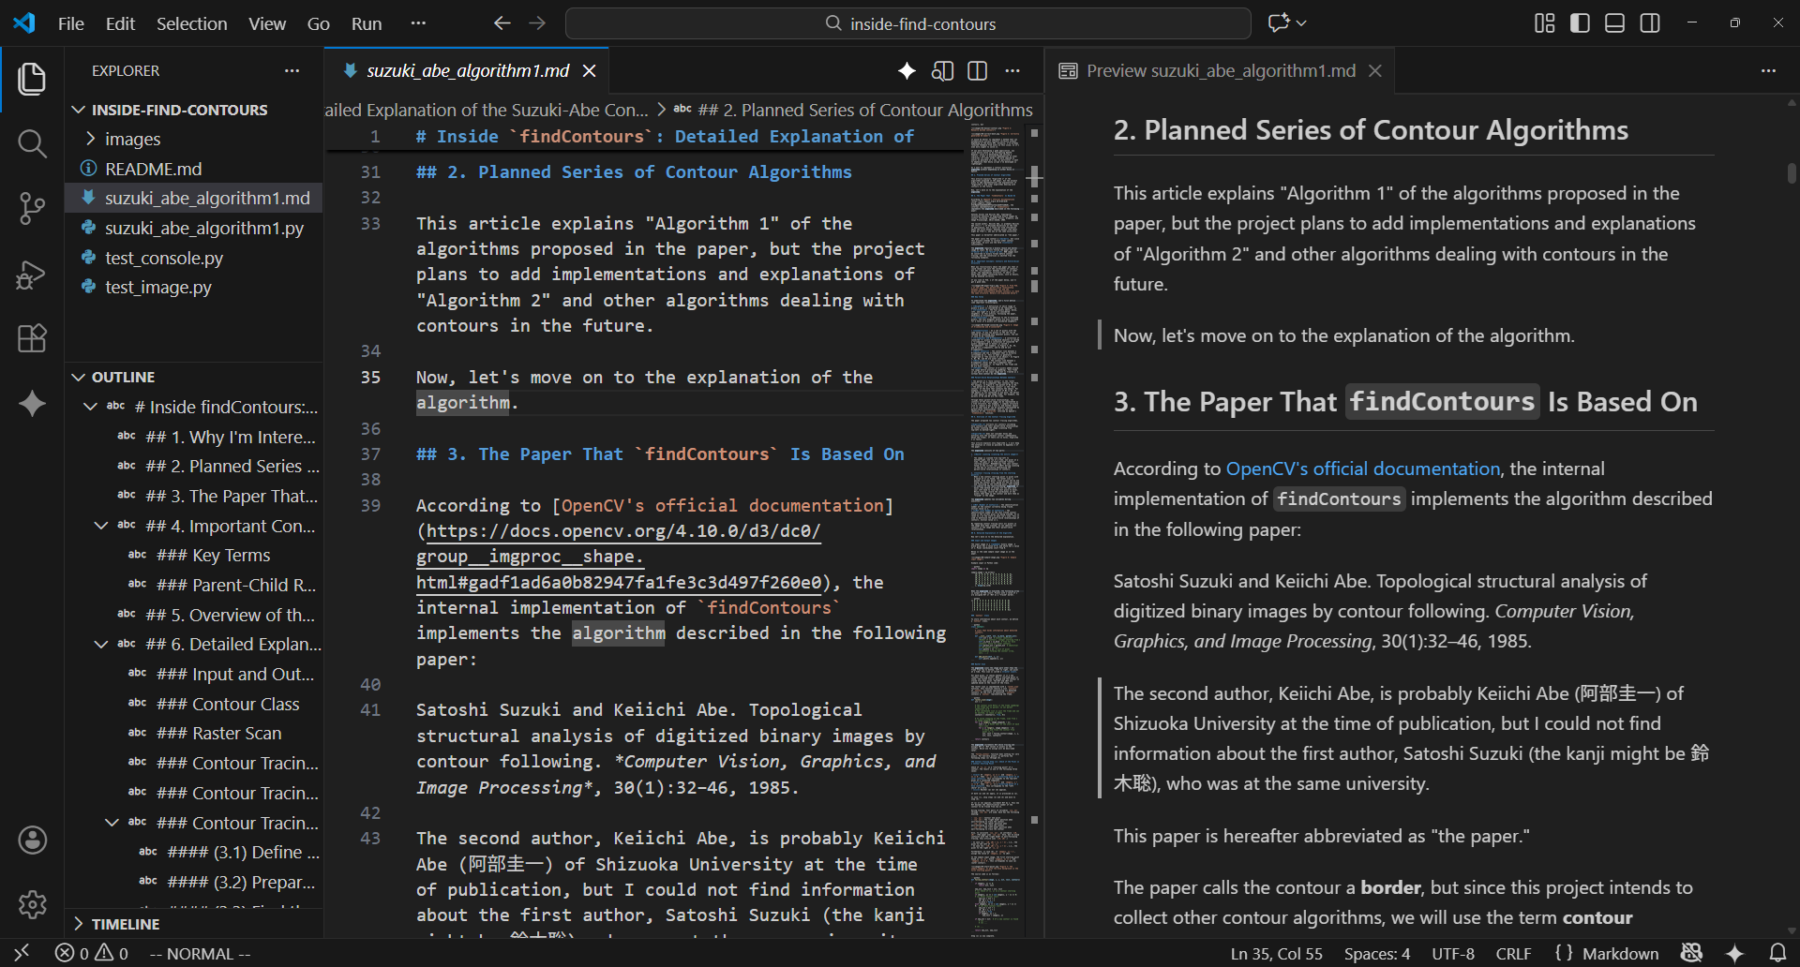Click OpenCV's official documentation link in preview

(x=1362, y=469)
